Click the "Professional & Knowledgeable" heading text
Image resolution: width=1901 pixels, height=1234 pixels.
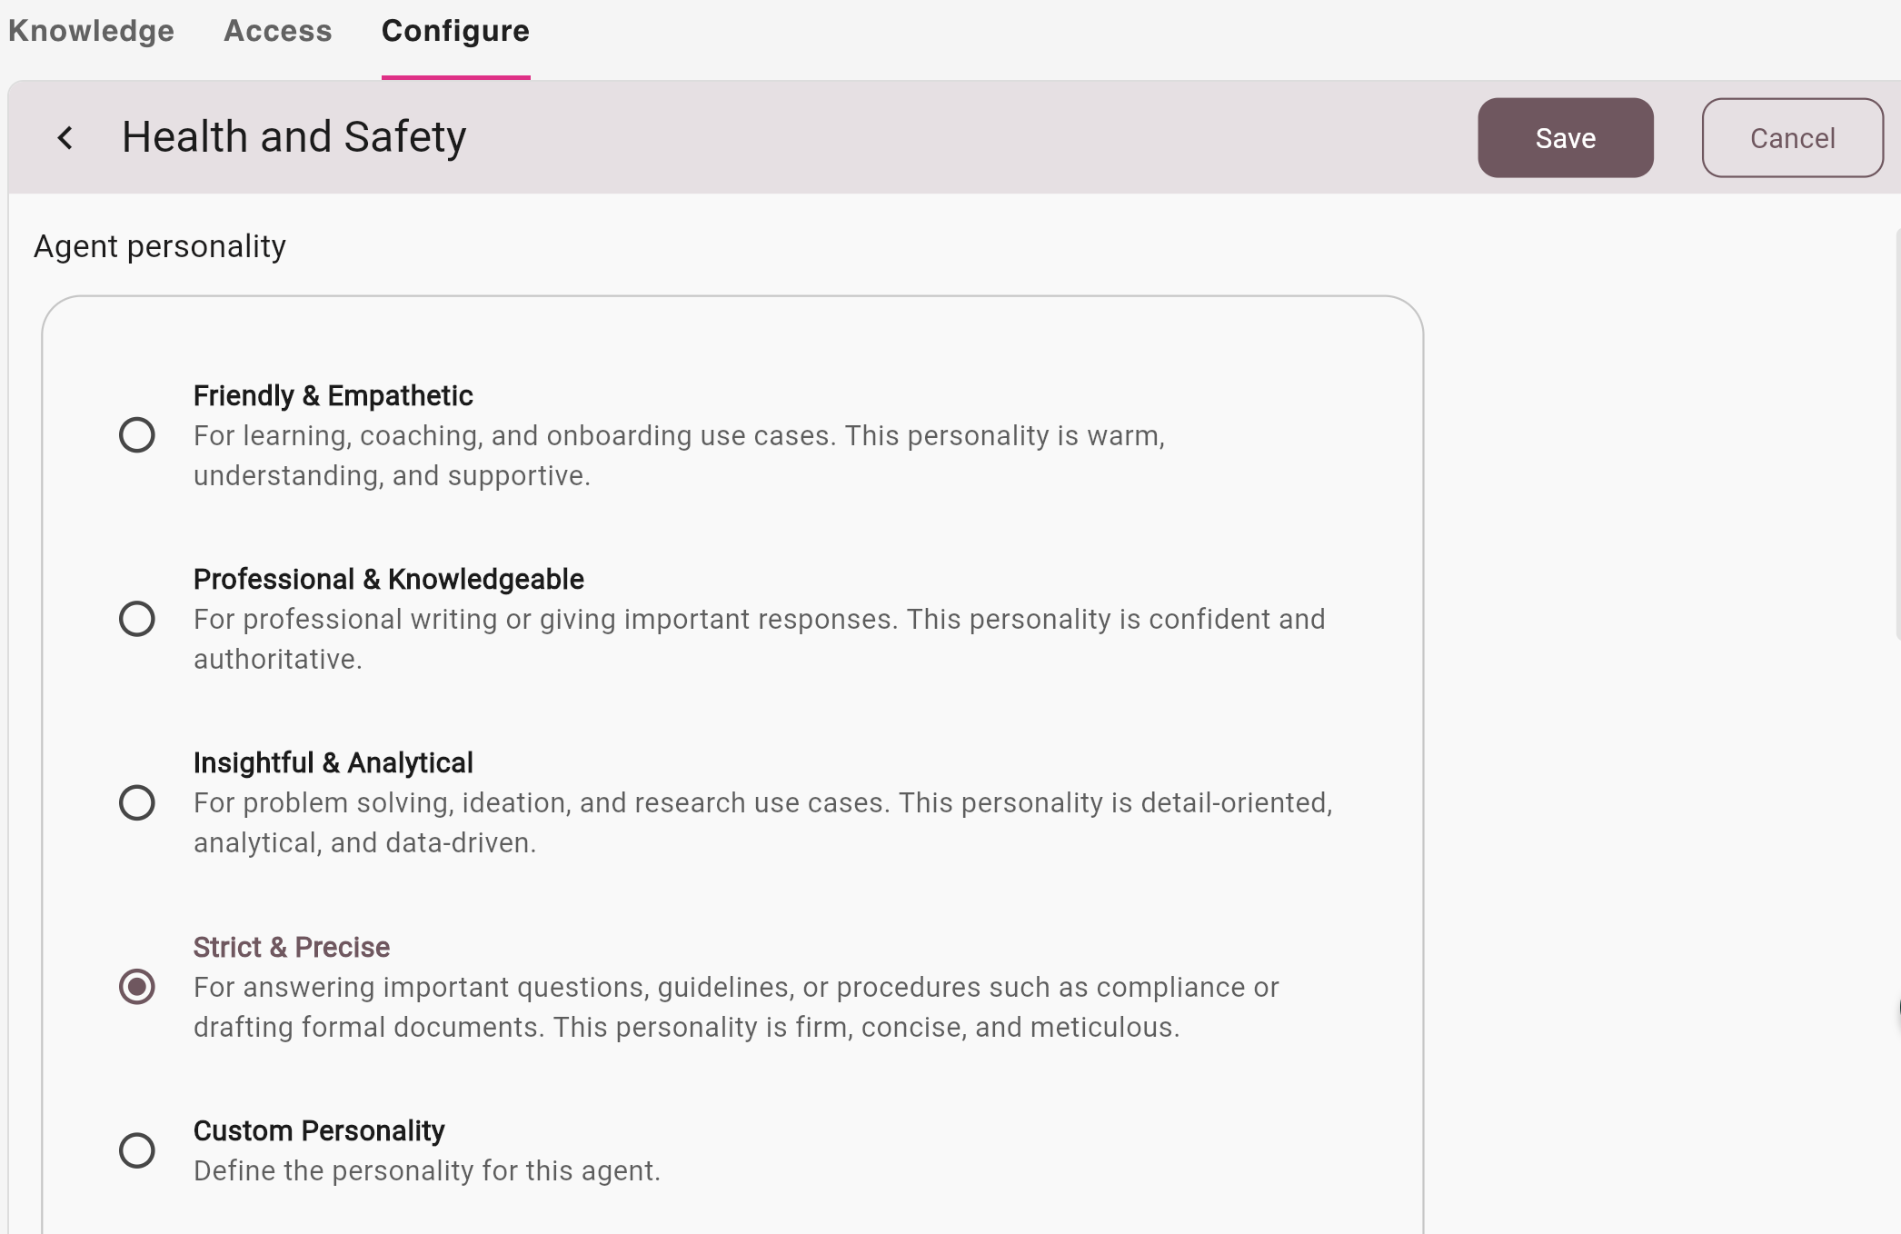tap(388, 580)
